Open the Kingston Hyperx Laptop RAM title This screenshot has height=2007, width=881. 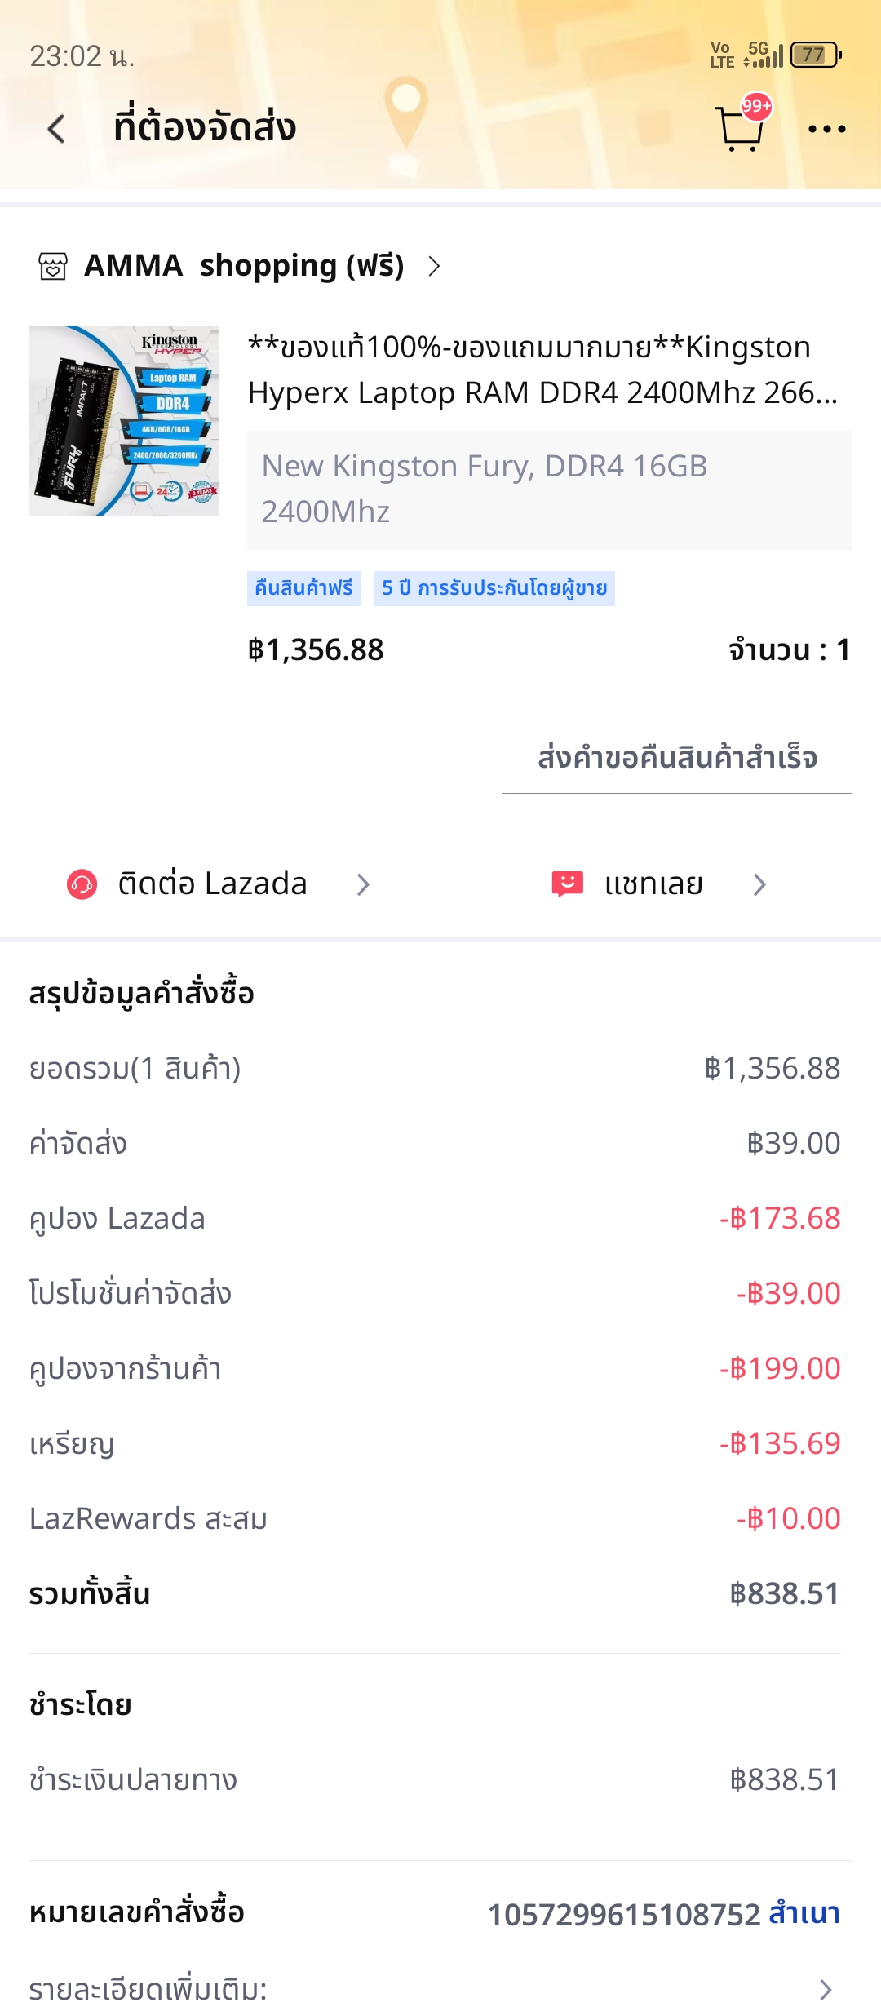(x=542, y=370)
